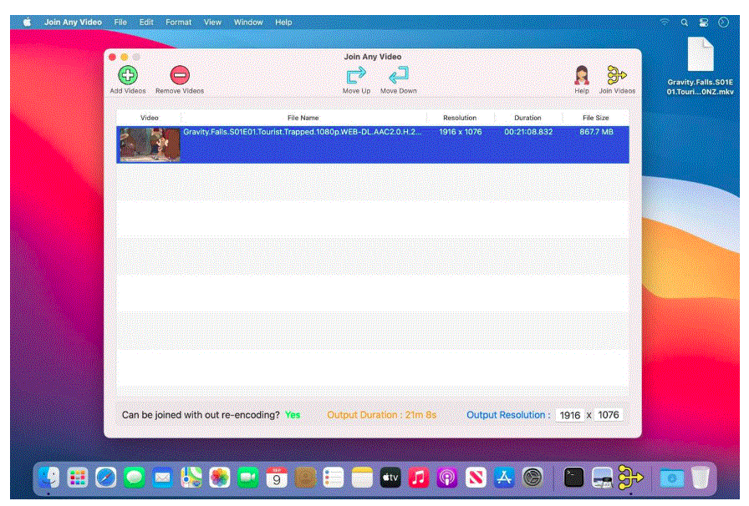Open FaceTime from the Dock
The width and height of the screenshot is (749, 506).
coord(248,478)
